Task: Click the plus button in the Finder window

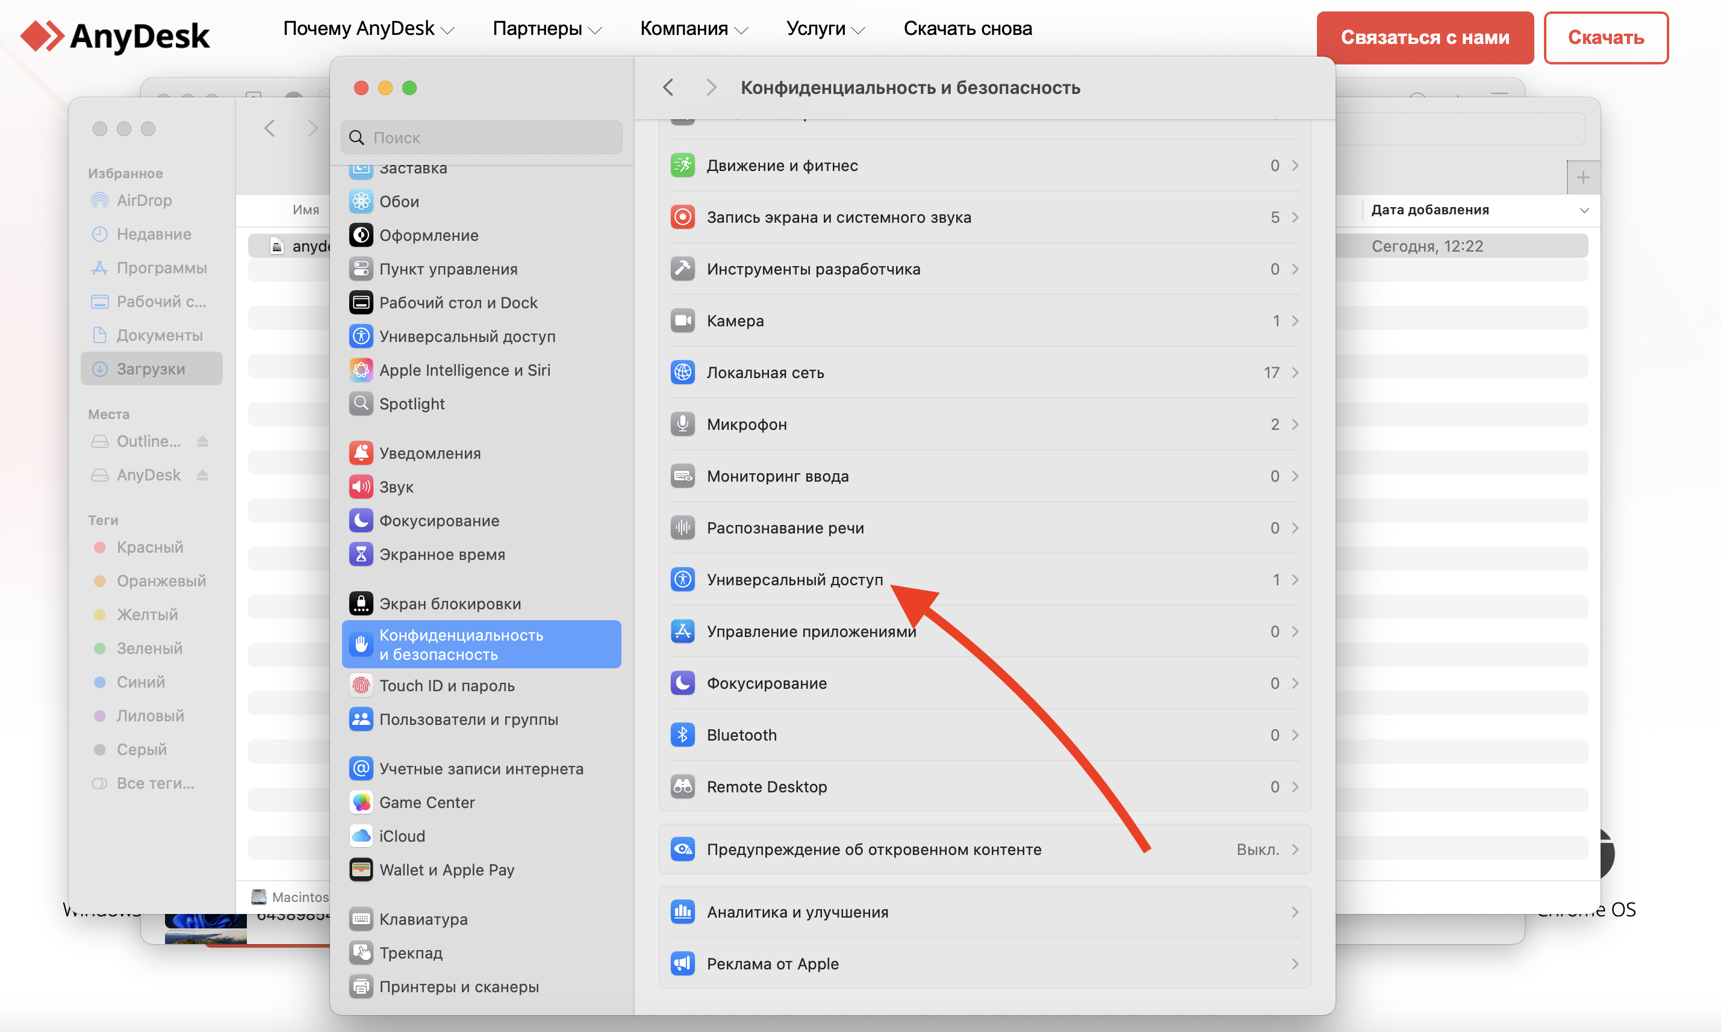Action: coord(1583,178)
